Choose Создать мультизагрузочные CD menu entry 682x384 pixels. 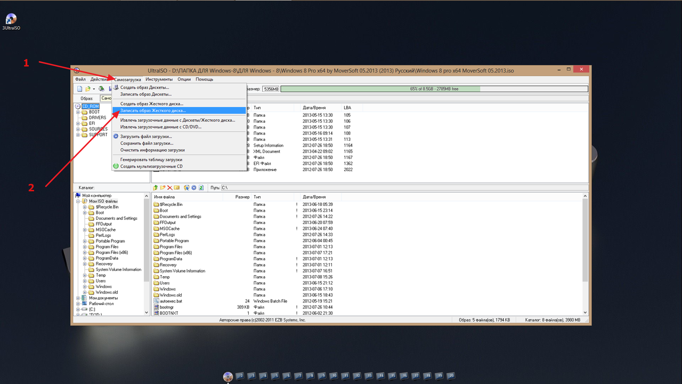tap(151, 166)
